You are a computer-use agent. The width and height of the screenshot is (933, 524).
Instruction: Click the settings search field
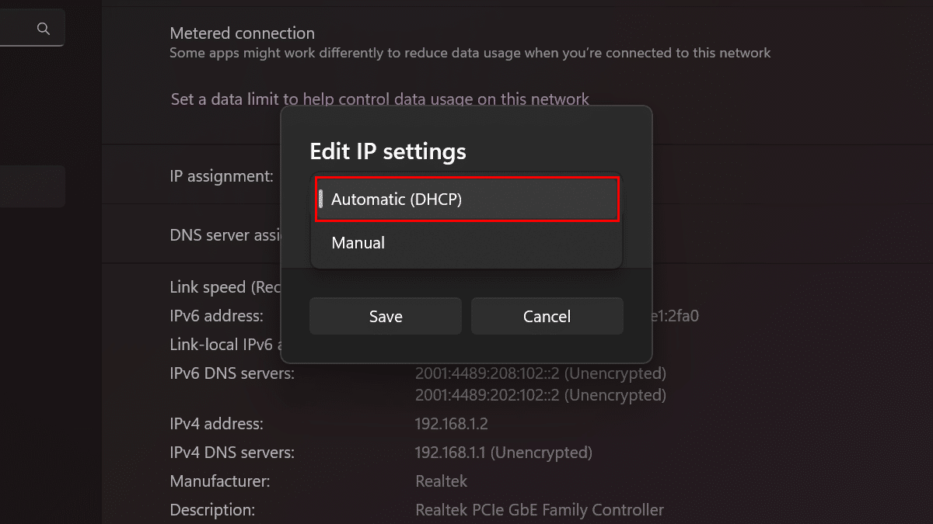click(x=19, y=29)
